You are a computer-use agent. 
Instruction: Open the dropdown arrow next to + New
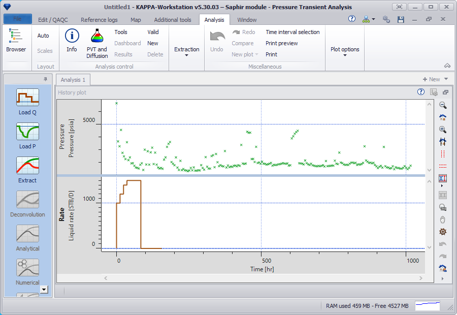(446, 79)
